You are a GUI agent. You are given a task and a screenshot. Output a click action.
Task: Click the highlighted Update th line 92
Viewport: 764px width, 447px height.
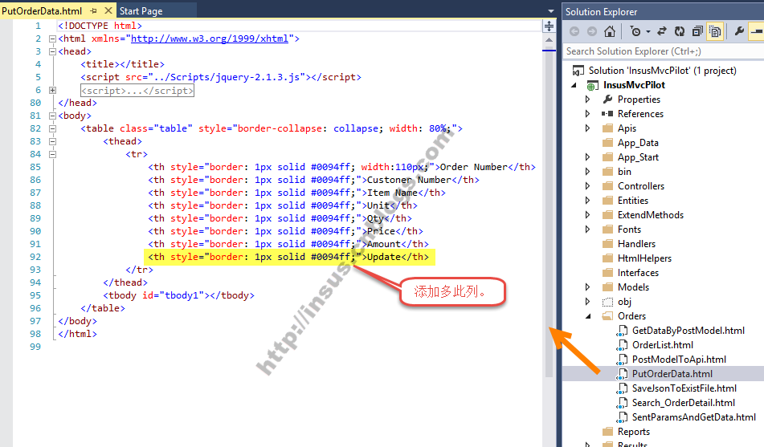click(289, 257)
